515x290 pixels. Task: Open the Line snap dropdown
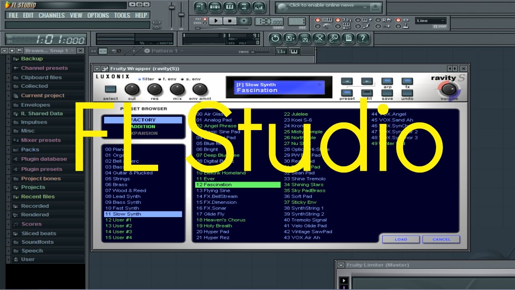click(x=431, y=21)
